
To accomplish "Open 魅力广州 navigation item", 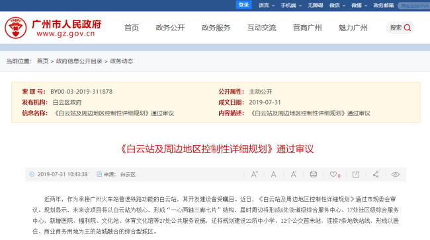I will point(353,28).
